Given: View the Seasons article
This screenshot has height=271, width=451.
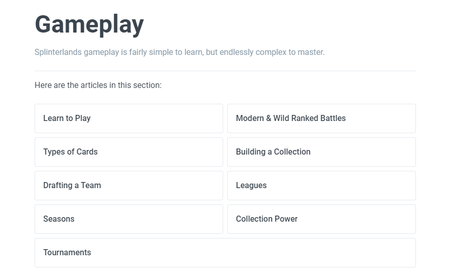Looking at the screenshot, I should (59, 219).
